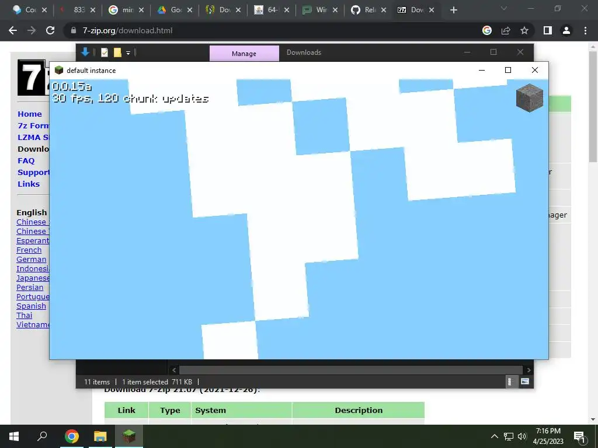Open Chrome tab search chevron

point(504,8)
